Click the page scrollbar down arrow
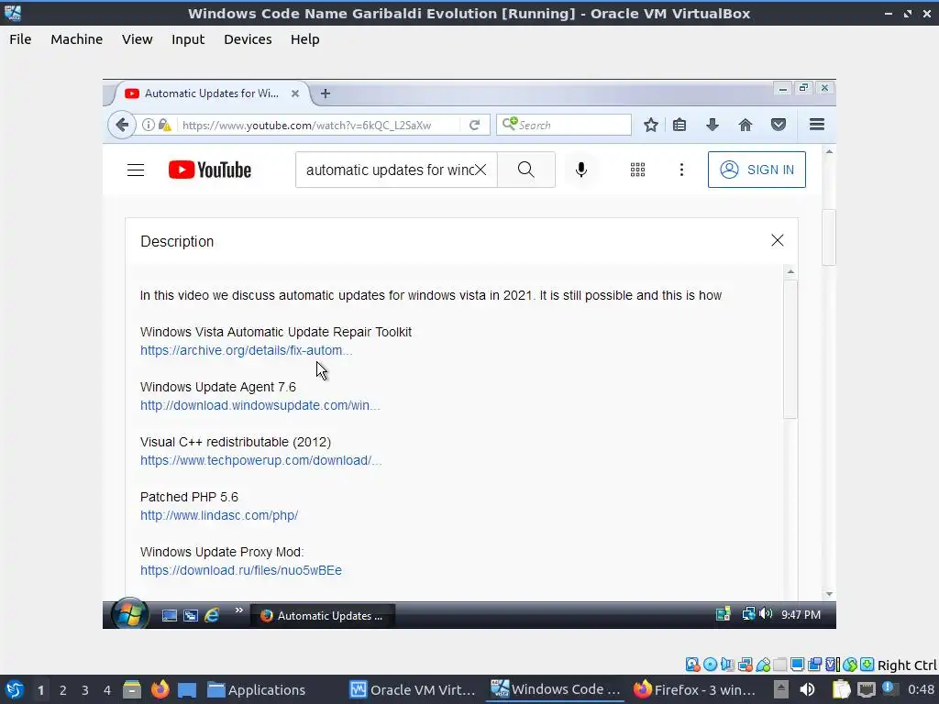 [x=829, y=594]
